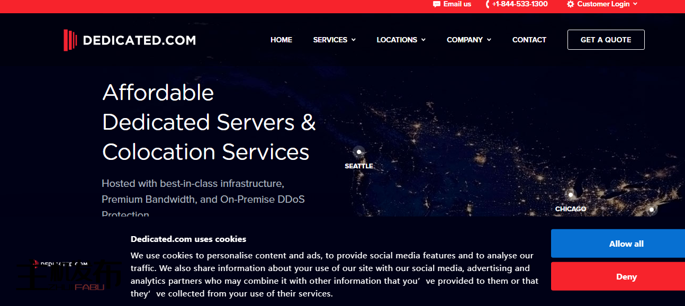This screenshot has width=685, height=306.
Task: Open the Contact navigation item
Action: [529, 40]
